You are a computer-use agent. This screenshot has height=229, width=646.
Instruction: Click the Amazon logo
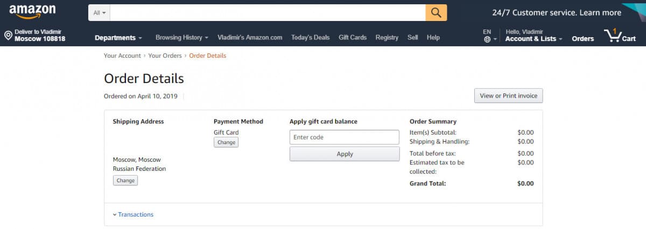point(32,12)
